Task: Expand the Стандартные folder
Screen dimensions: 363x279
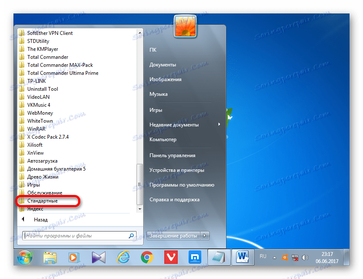Action: 42,201
